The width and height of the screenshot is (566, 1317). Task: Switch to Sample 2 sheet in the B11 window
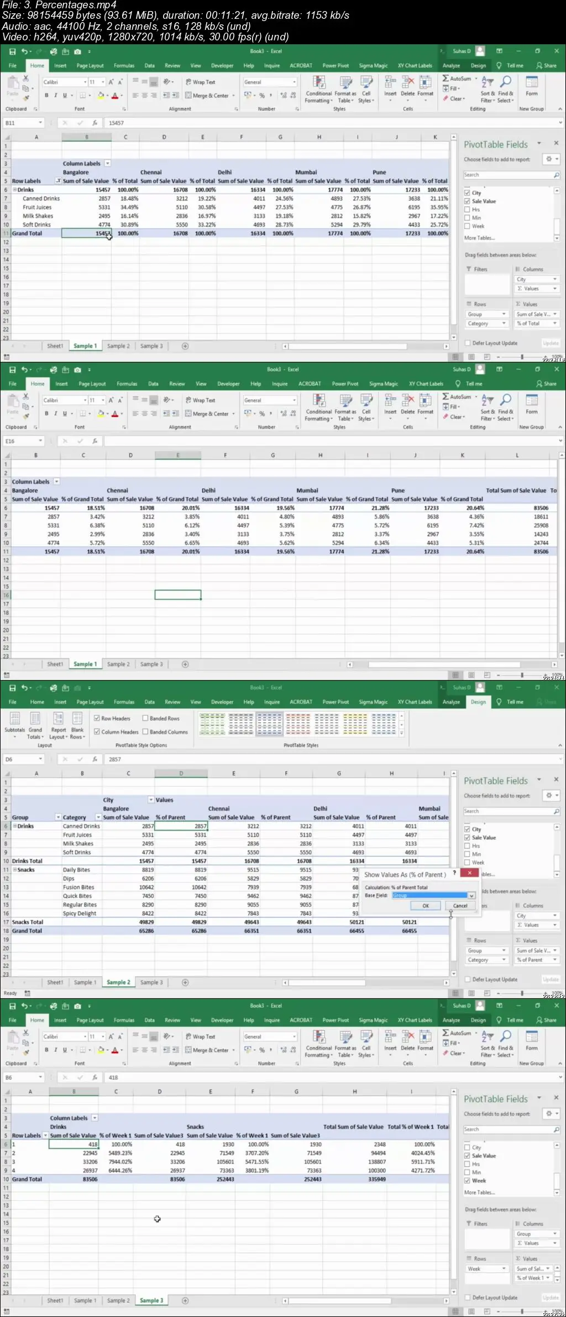pyautogui.click(x=118, y=346)
